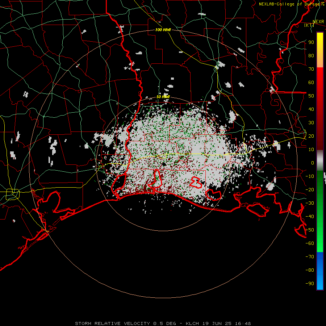Screen dimensions: 326x326
Task: Click the NEXLAB-College of DuPage credit text
Action: click(x=291, y=4)
